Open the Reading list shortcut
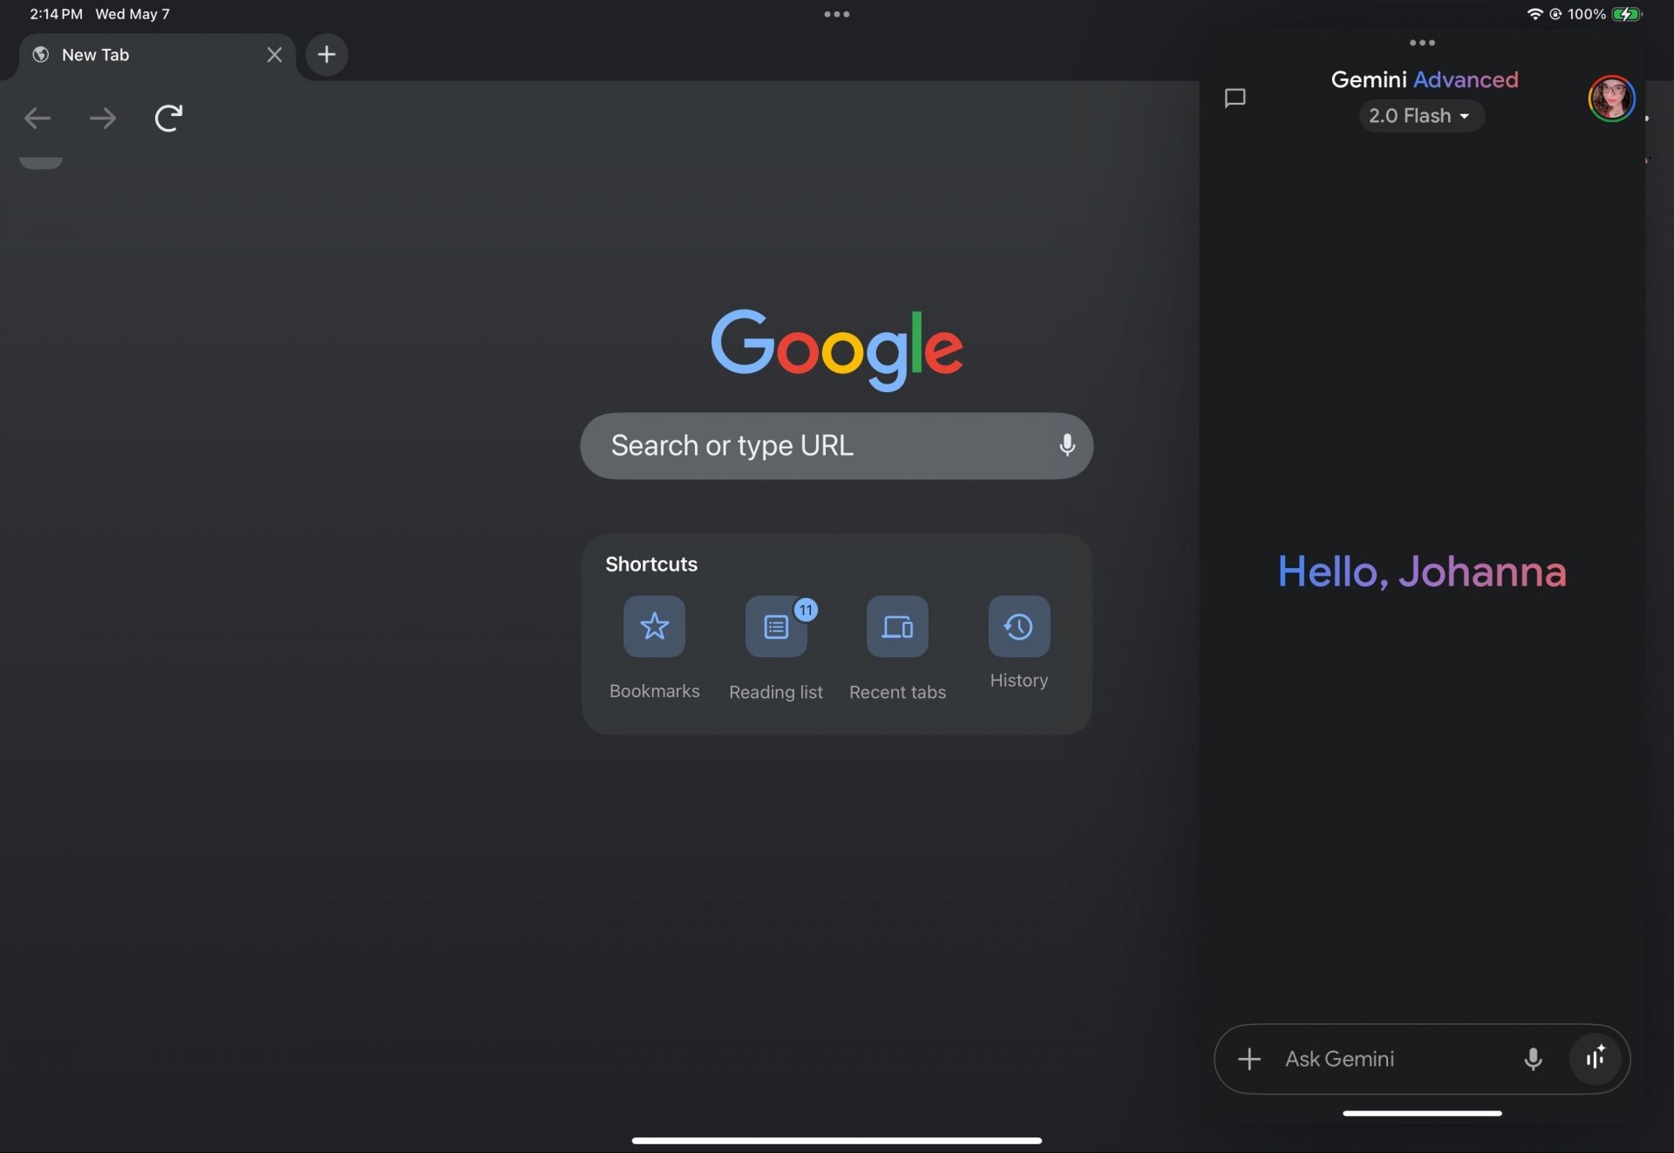Screen dimensions: 1674x1153 point(775,627)
